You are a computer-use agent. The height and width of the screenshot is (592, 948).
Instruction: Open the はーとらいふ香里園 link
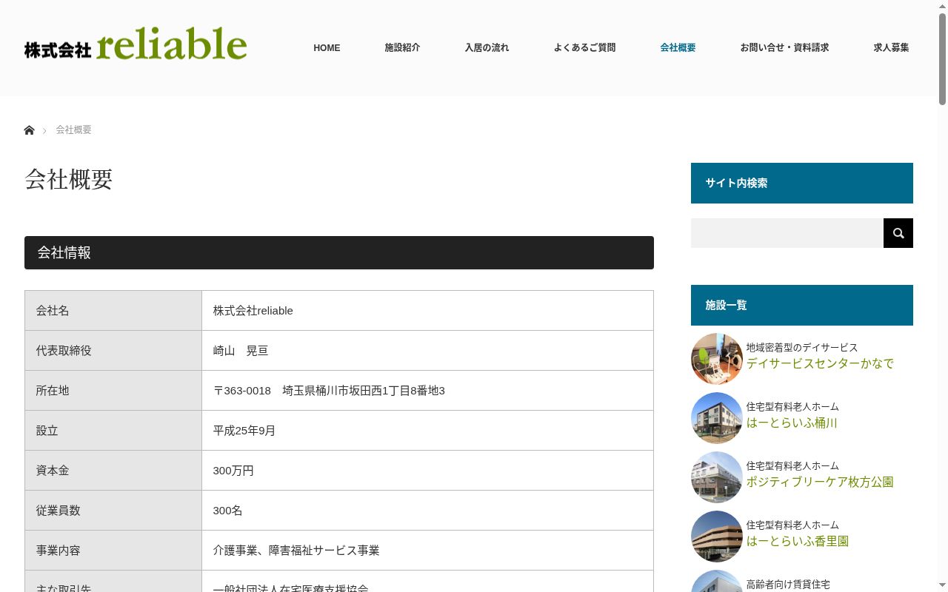pos(798,541)
